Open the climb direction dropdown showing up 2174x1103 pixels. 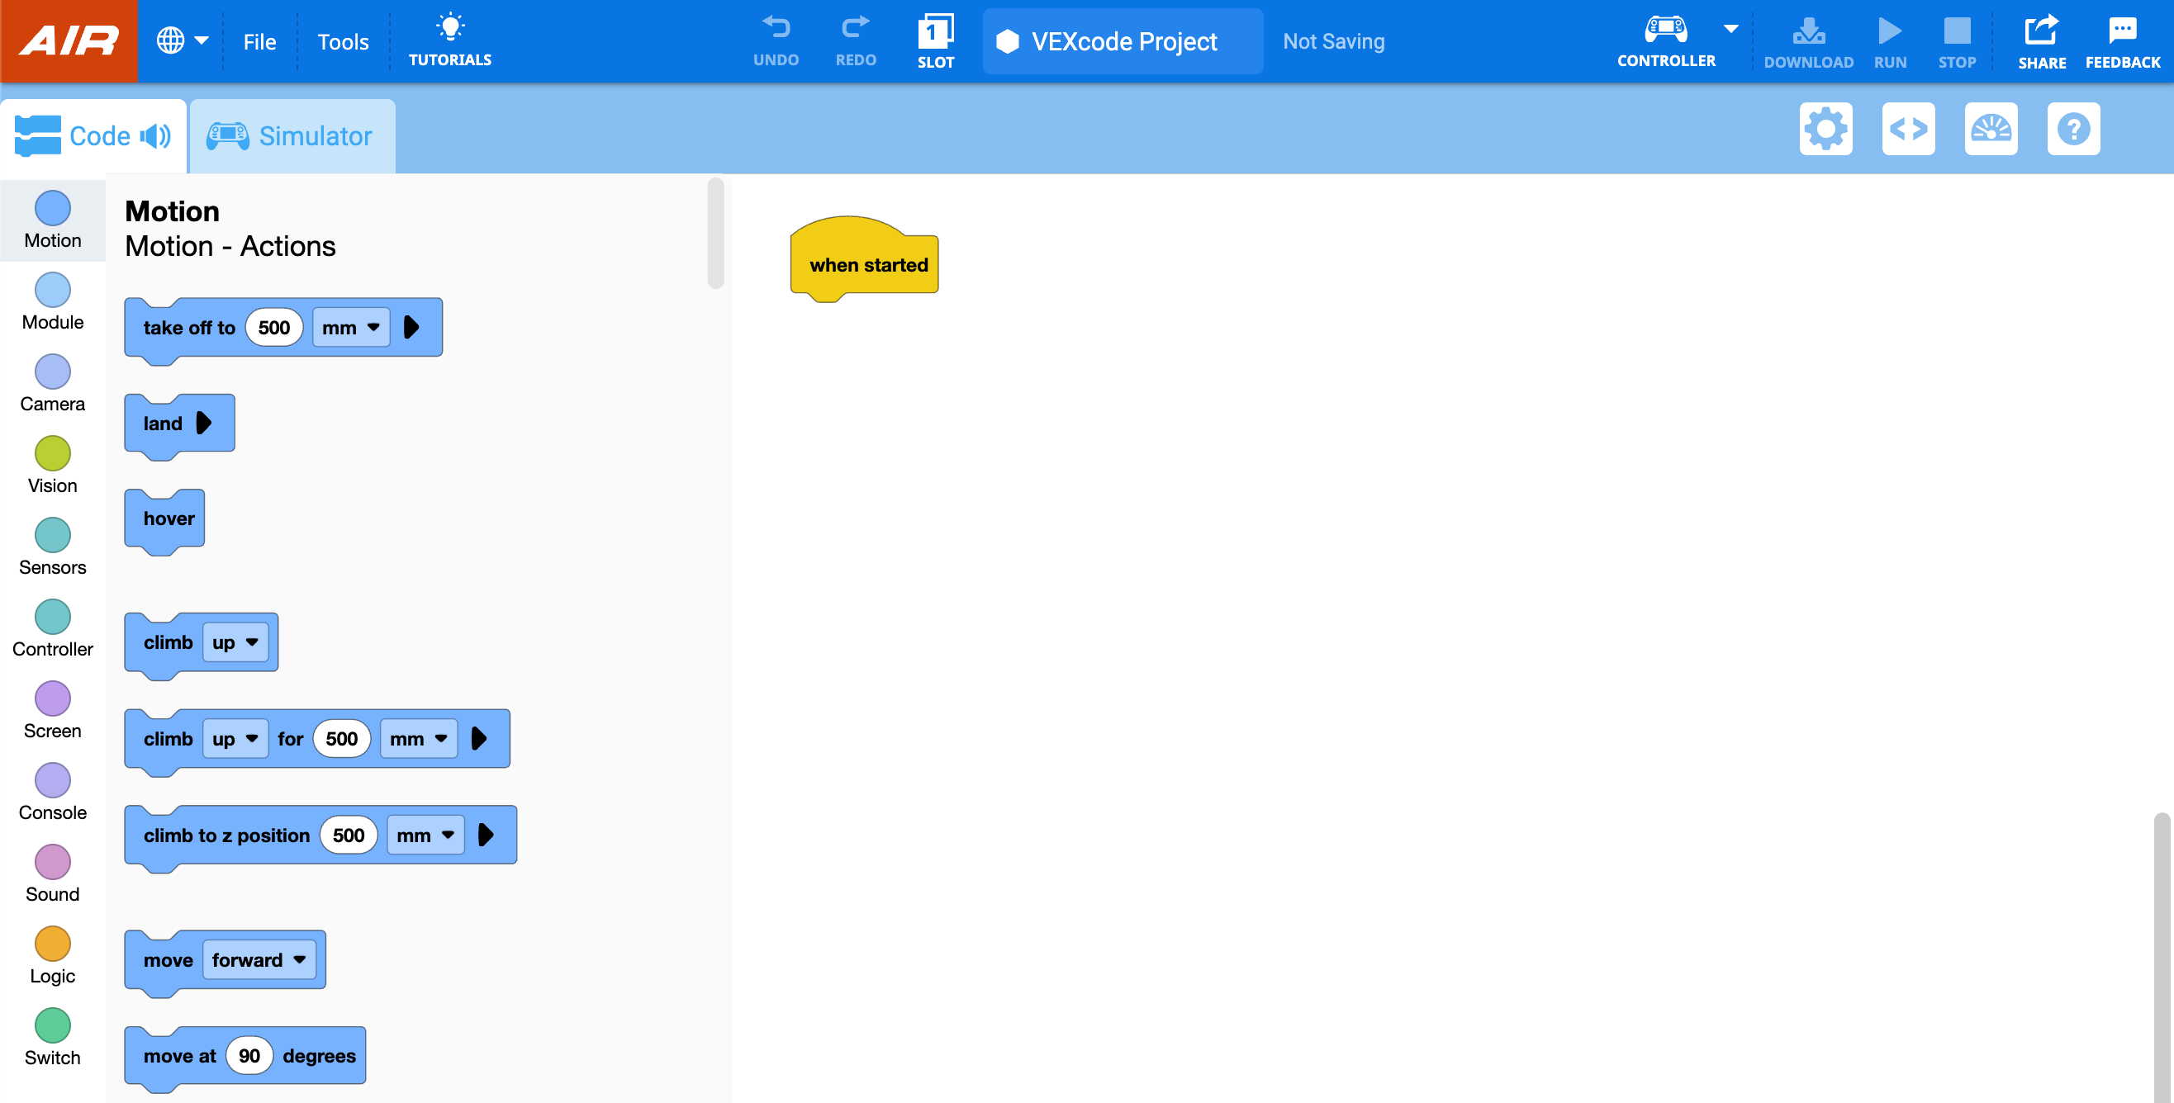tap(235, 641)
